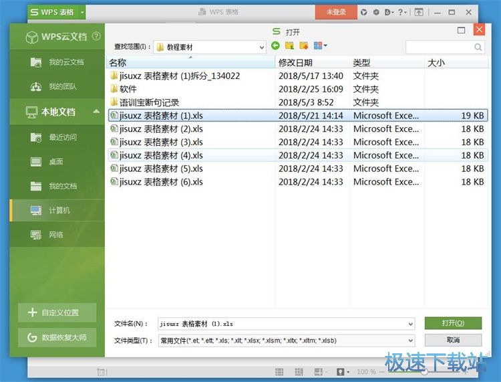Image resolution: width=501 pixels, height=382 pixels.
Task: Open 网络 location in the sidebar
Action: tap(55, 235)
